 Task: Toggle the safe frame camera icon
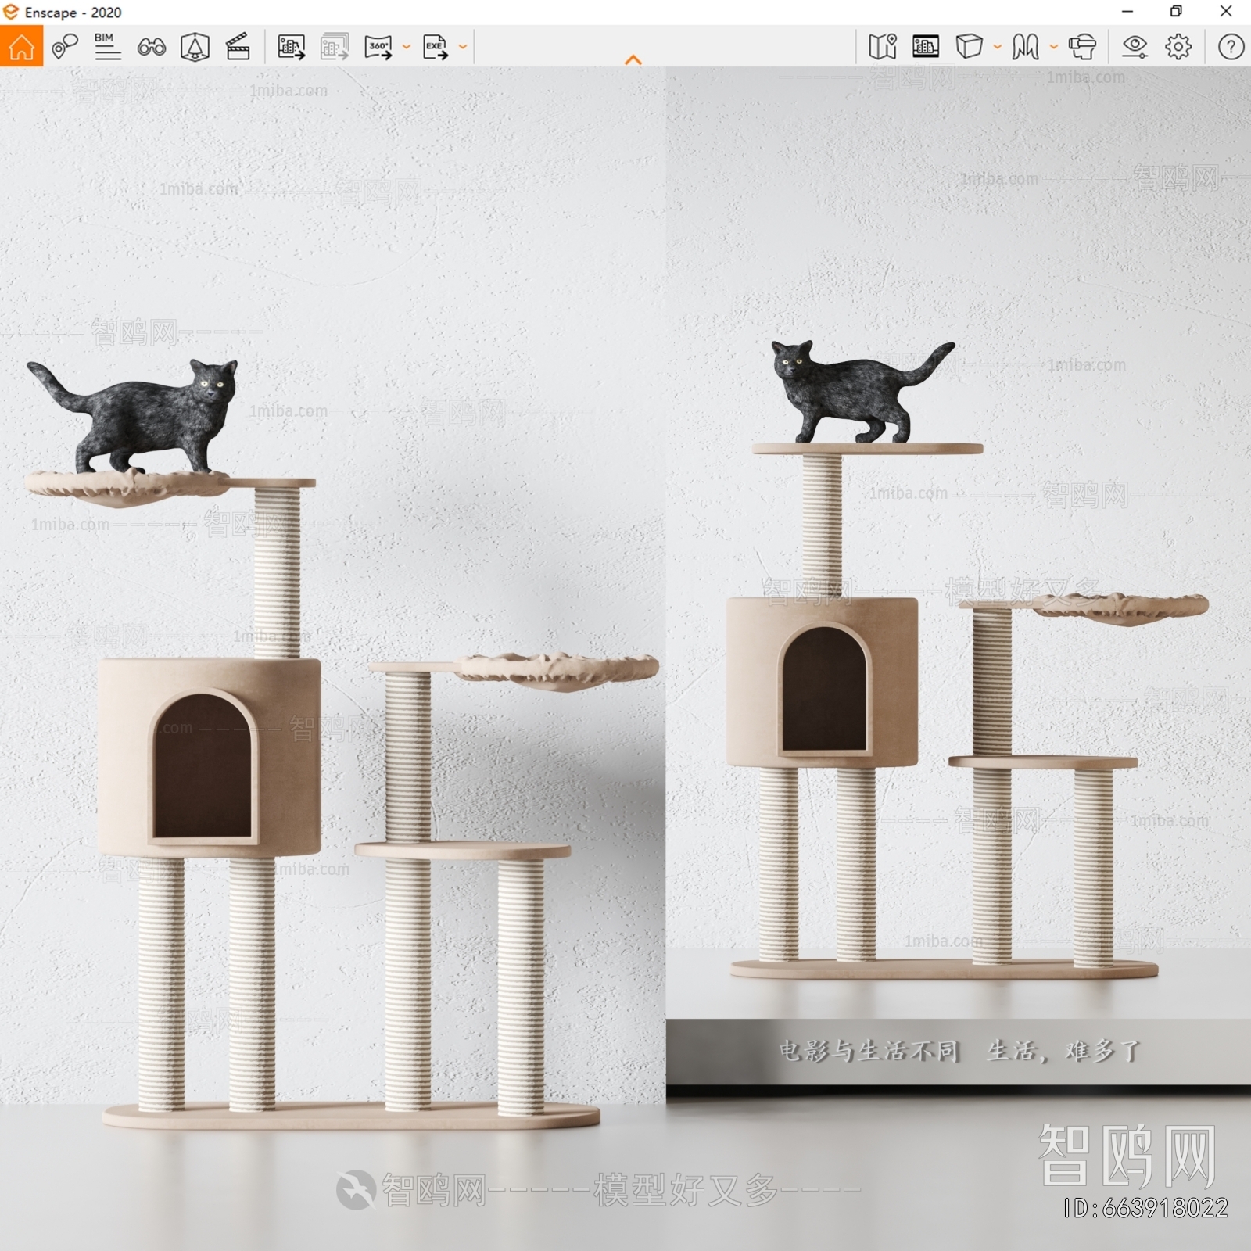(x=195, y=47)
